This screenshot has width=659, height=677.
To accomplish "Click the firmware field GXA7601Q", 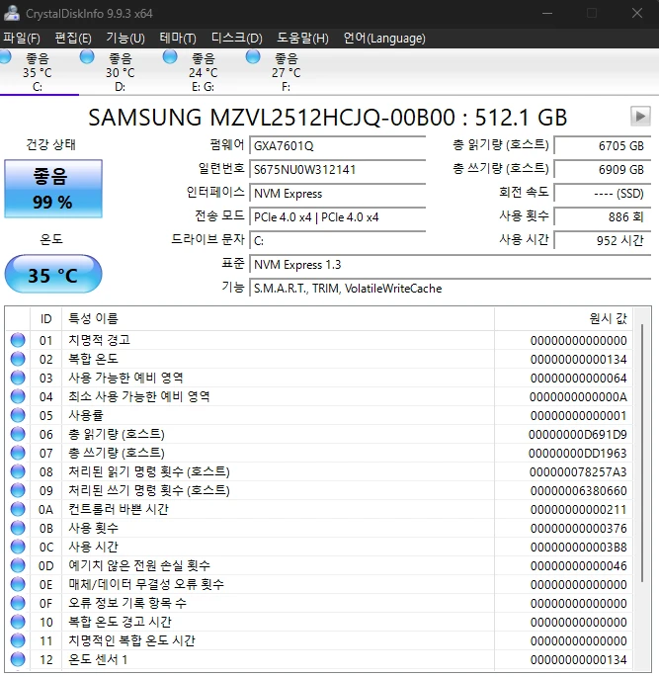I will 338,145.
